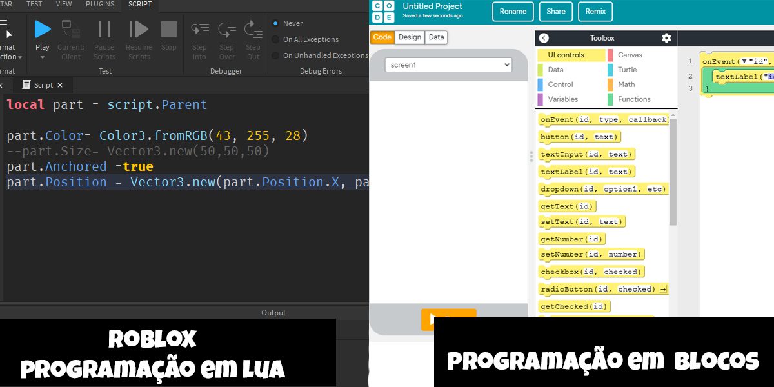Image resolution: width=774 pixels, height=387 pixels.
Task: Click the Stop button icon
Action: [169, 29]
